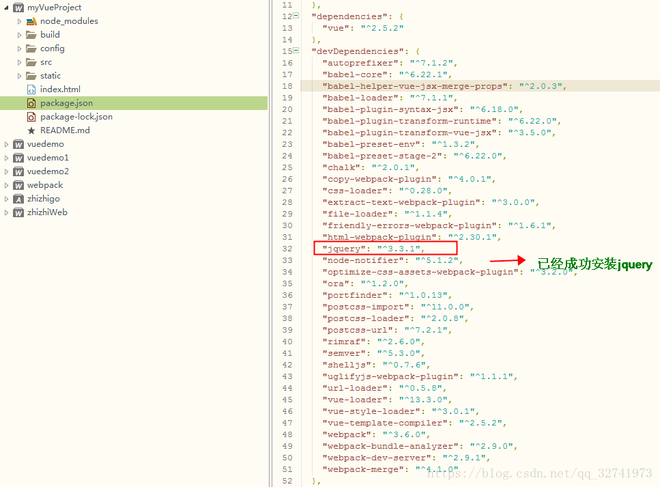Collapse the myVueProject tree node
The width and height of the screenshot is (660, 487).
coord(6,8)
